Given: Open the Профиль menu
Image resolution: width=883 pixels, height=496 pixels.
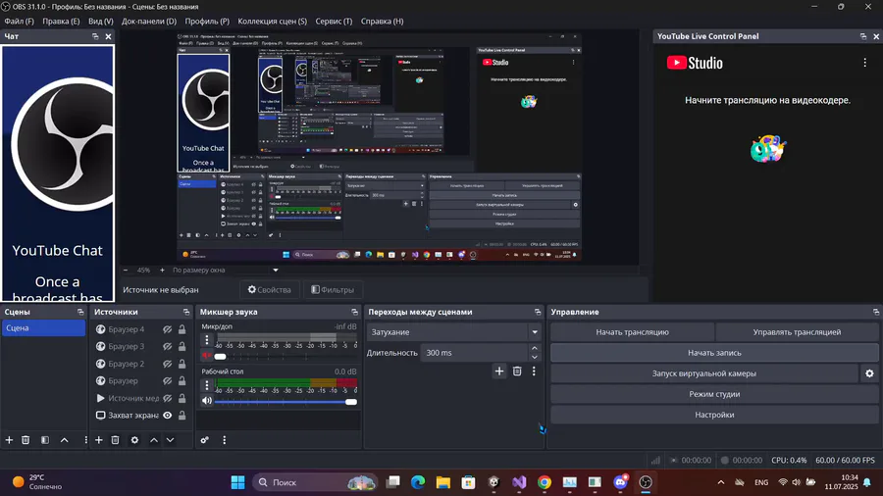Looking at the screenshot, I should pos(207,22).
